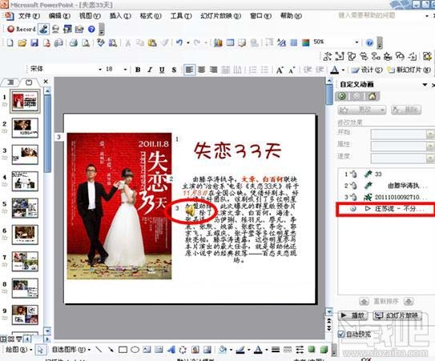This screenshot has width=435, height=361.
Task: Open shadow style icon on drawing toolbar
Action: click(x=312, y=349)
